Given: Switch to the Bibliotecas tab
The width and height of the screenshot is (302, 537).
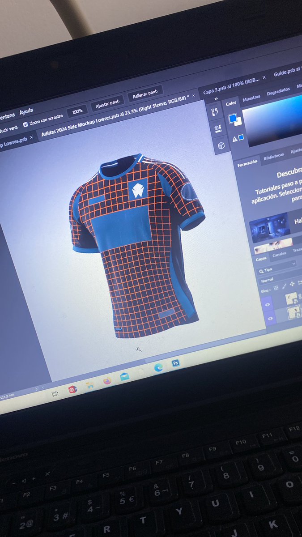Looking at the screenshot, I should [x=273, y=156].
